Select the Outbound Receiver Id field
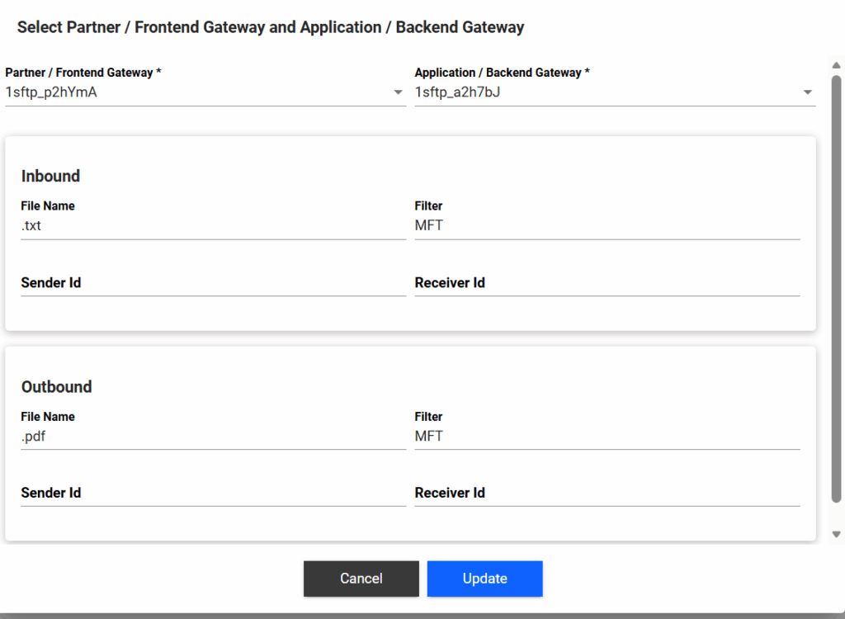The width and height of the screenshot is (845, 619). pyautogui.click(x=607, y=494)
